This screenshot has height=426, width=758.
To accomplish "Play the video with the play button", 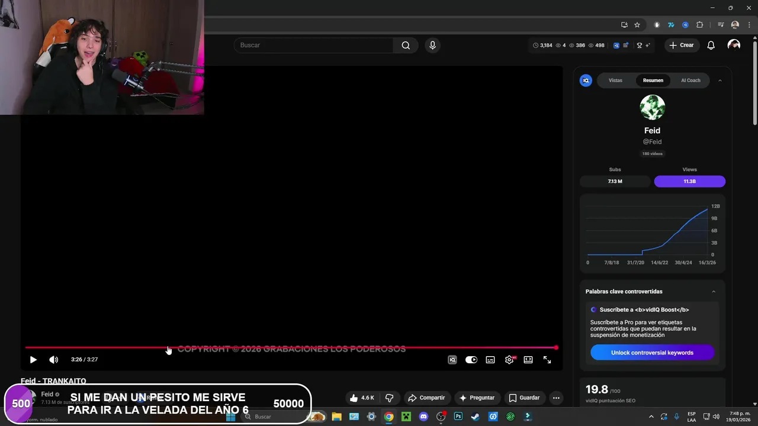I will point(33,360).
